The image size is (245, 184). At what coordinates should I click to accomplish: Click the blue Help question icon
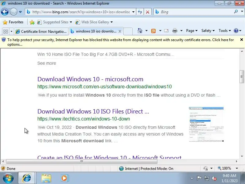click(x=236, y=31)
